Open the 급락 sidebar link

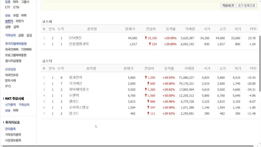pos(16,27)
